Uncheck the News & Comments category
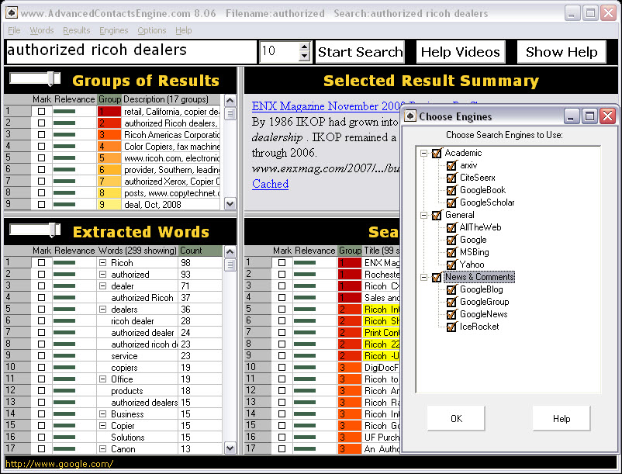Viewport: 622px width, 474px height. pos(437,277)
